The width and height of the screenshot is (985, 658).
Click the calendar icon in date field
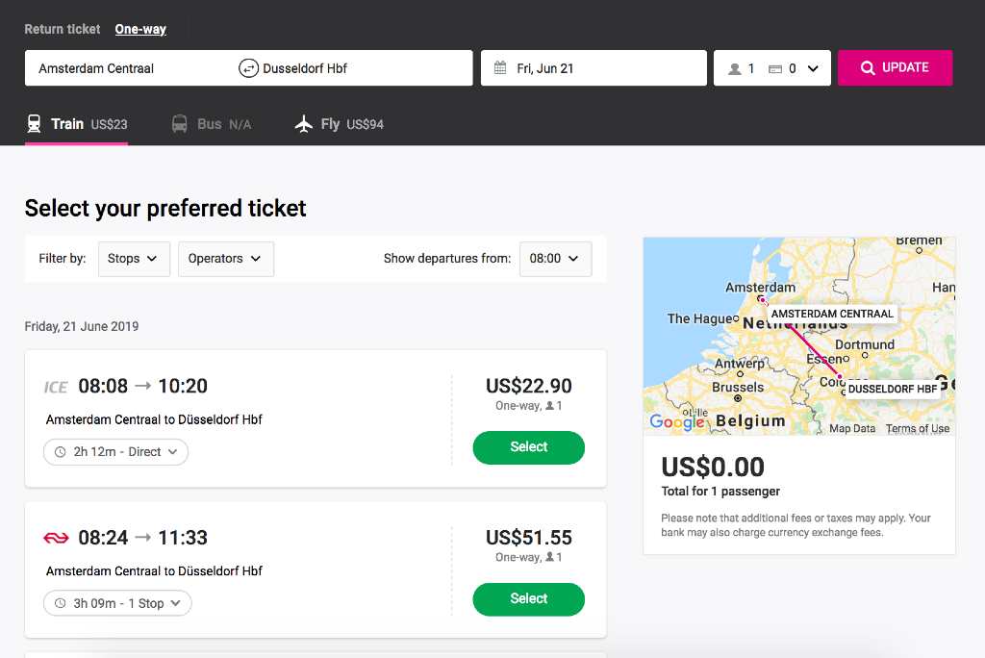click(x=500, y=68)
